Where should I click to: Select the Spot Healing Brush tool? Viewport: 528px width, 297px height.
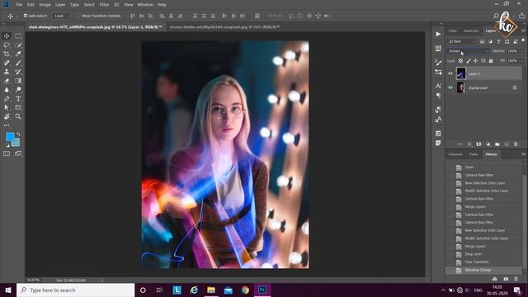pos(7,63)
